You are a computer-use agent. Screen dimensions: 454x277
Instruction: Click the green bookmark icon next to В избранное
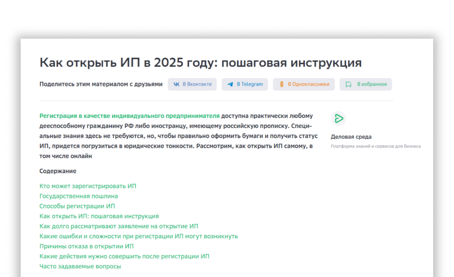click(x=348, y=84)
